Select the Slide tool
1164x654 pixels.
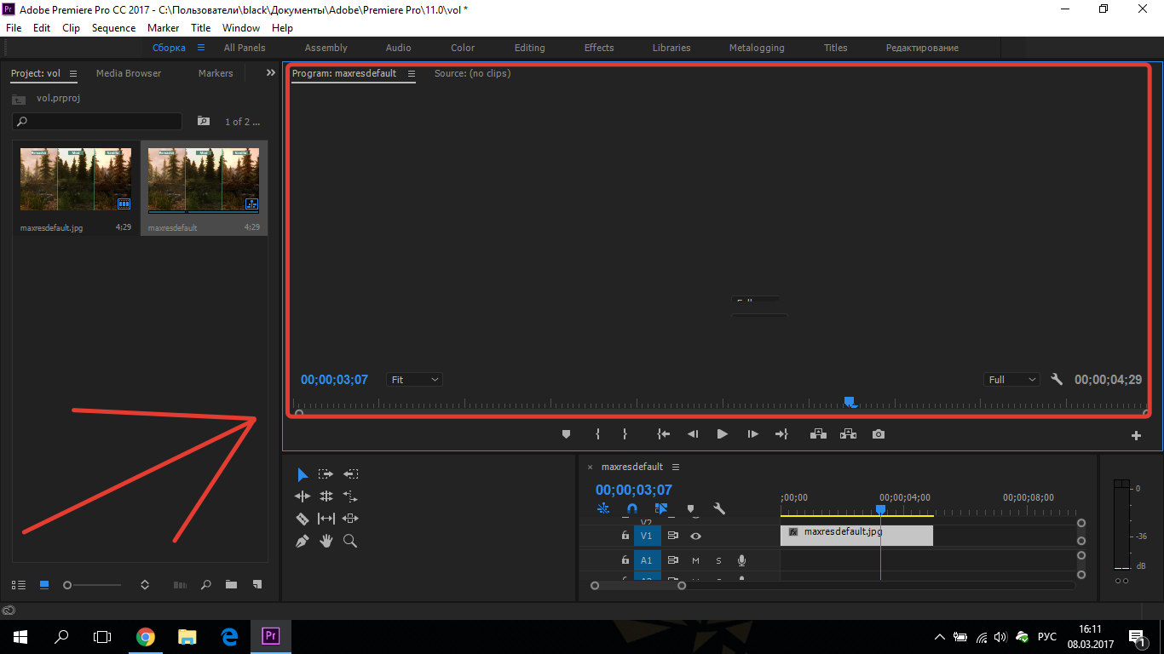[350, 519]
